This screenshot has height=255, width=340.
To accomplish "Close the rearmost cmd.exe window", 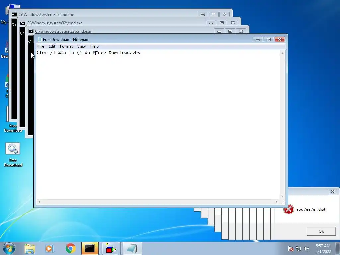I will [224, 15].
